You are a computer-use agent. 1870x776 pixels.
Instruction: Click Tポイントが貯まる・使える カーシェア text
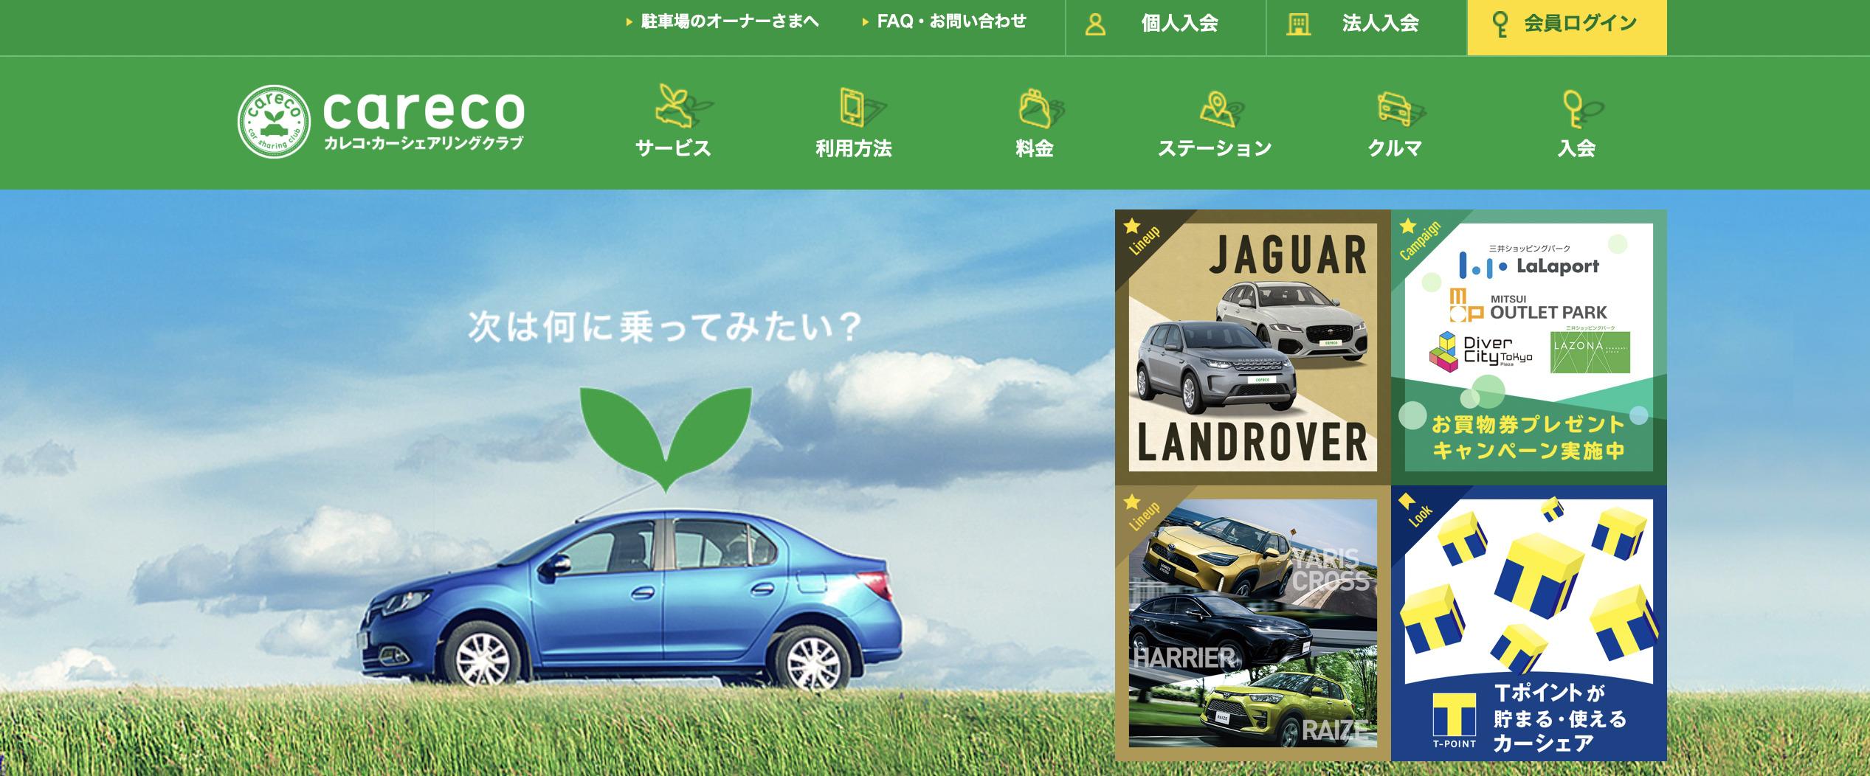tap(1560, 718)
